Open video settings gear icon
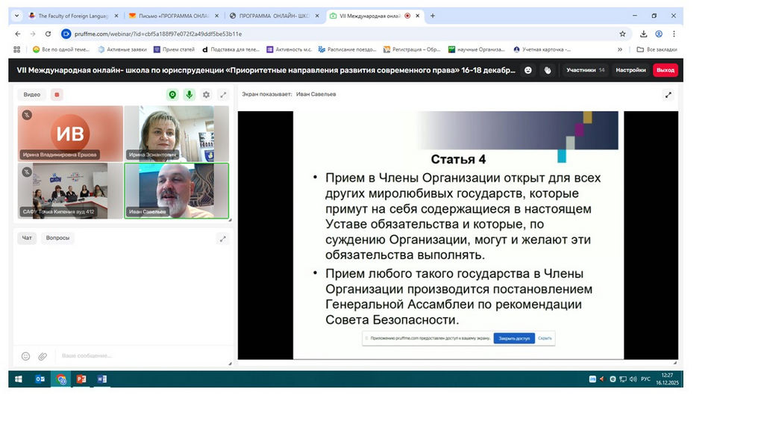Screen dimensions: 764x430 click(206, 95)
